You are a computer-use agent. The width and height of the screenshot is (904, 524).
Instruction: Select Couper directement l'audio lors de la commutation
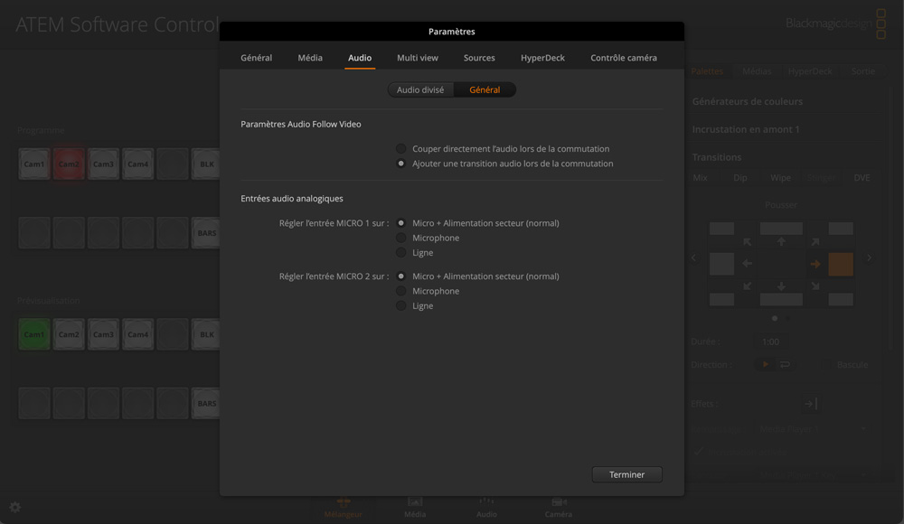401,148
